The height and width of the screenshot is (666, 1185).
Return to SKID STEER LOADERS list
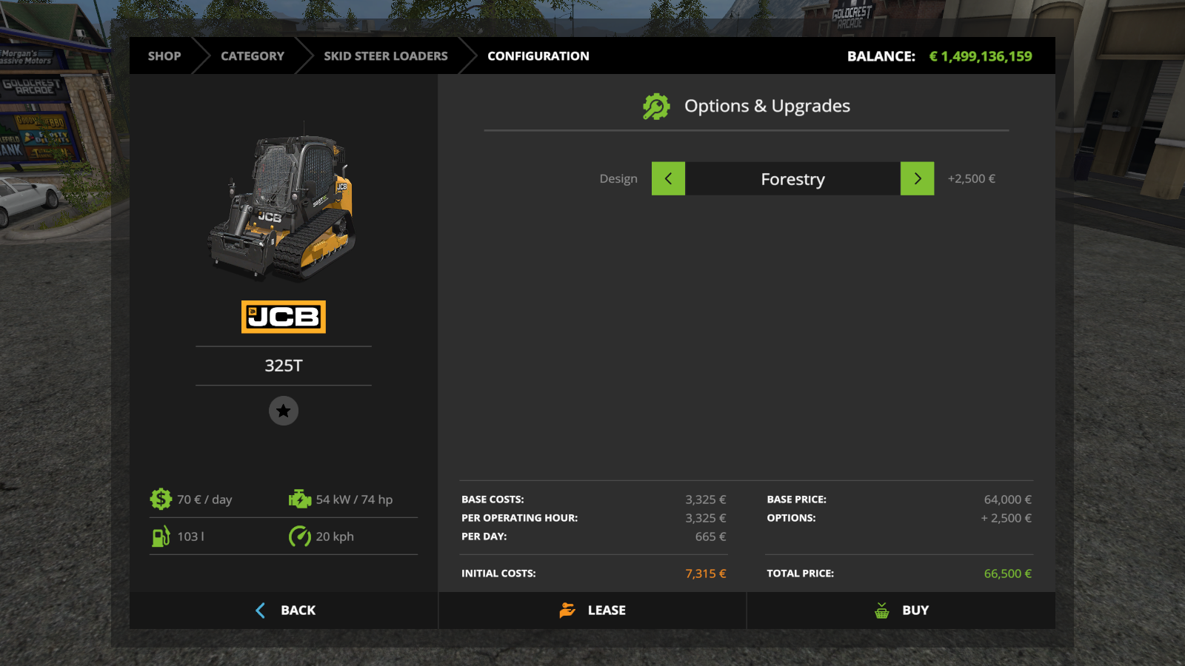(x=385, y=56)
